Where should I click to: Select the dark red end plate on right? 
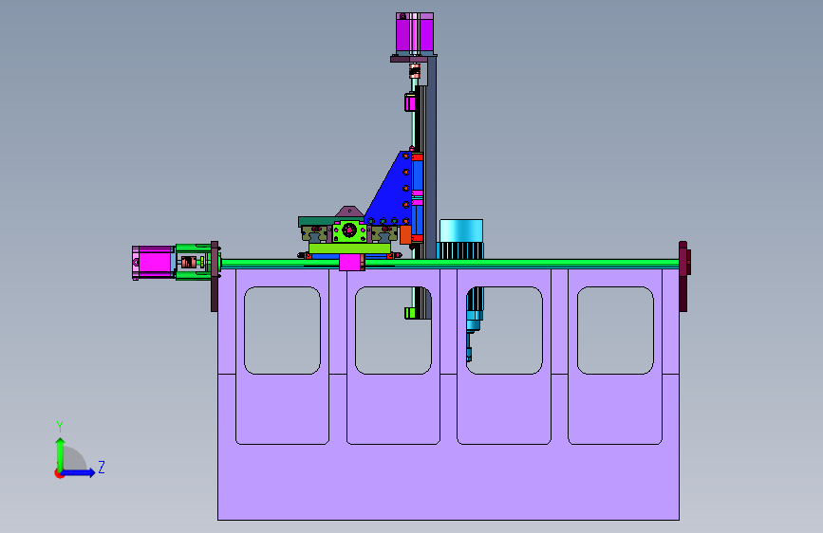tap(683, 277)
